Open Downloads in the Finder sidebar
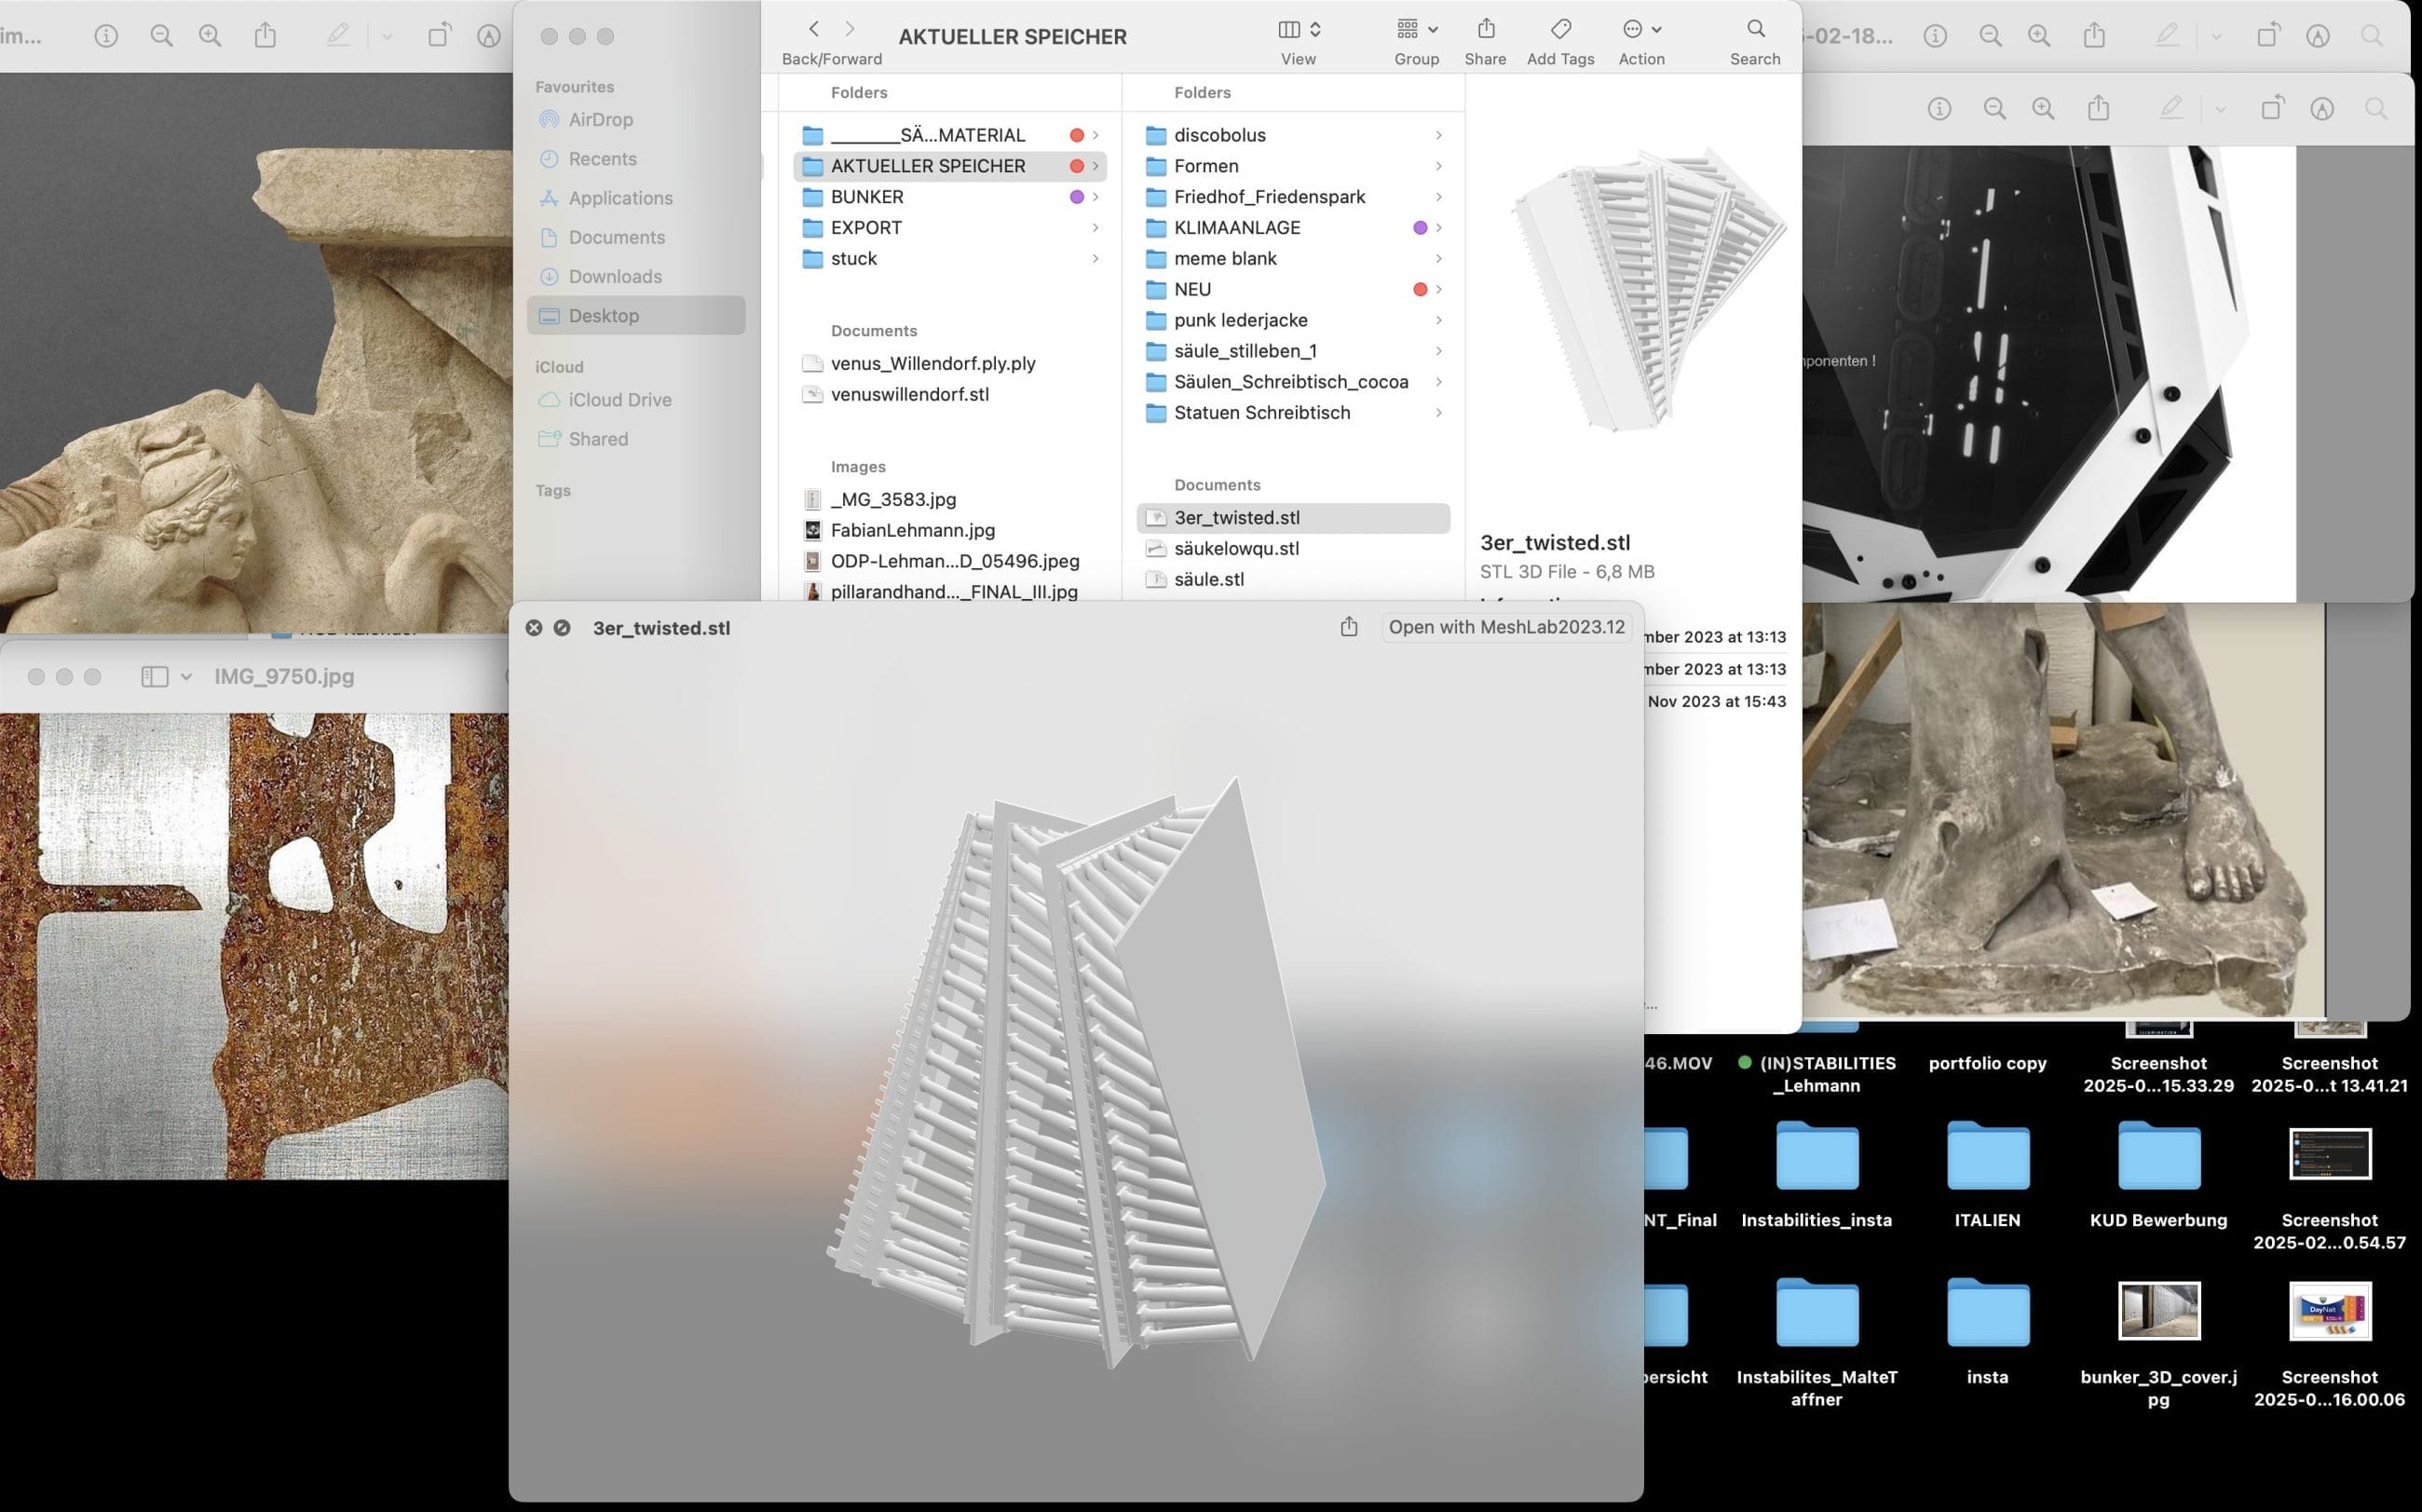The image size is (2422, 1512). tap(614, 277)
